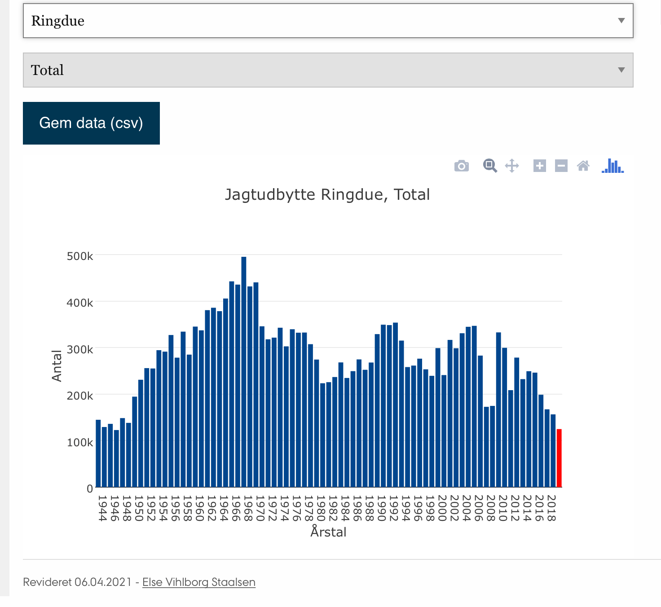
Task: Click the Årstal x-axis label
Action: coord(328,532)
